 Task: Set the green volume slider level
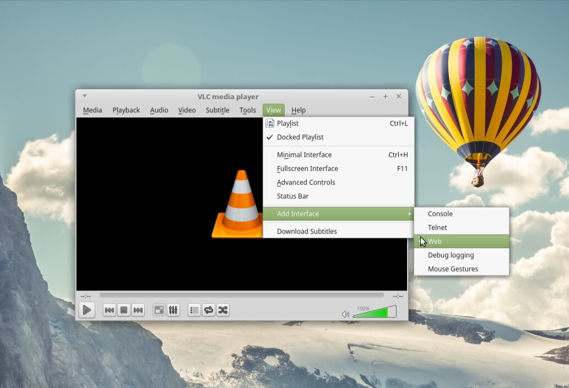tap(375, 311)
